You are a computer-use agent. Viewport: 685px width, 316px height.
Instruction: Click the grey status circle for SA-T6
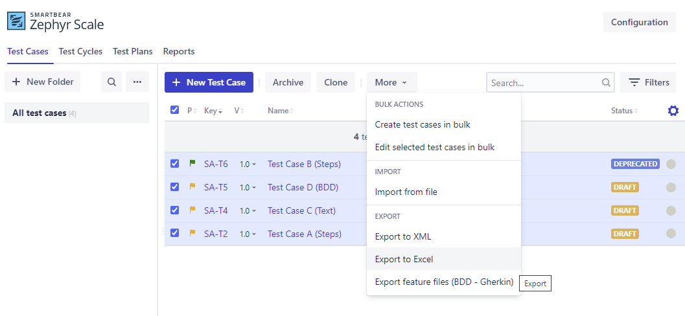coord(671,164)
